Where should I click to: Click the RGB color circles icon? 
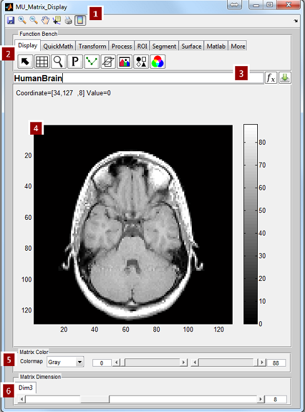pyautogui.click(x=158, y=62)
